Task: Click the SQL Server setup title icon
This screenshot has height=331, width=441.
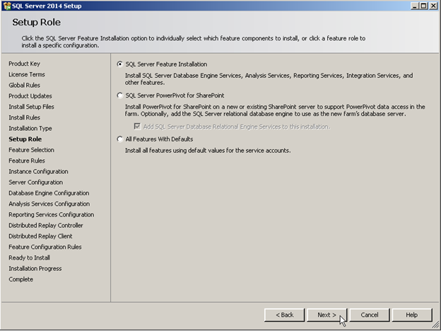Action: (7, 6)
